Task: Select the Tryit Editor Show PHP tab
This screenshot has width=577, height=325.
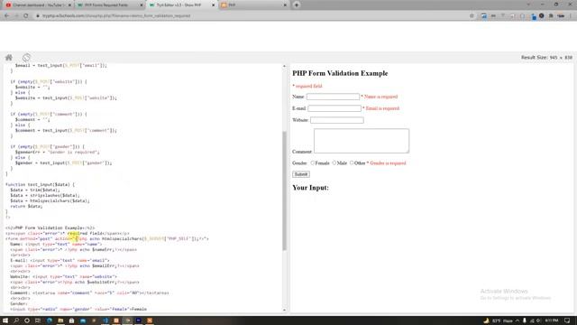Action: (182, 5)
